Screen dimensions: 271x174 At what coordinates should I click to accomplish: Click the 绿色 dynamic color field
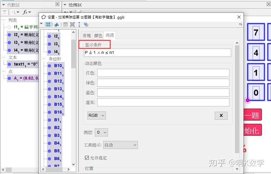coord(163,83)
